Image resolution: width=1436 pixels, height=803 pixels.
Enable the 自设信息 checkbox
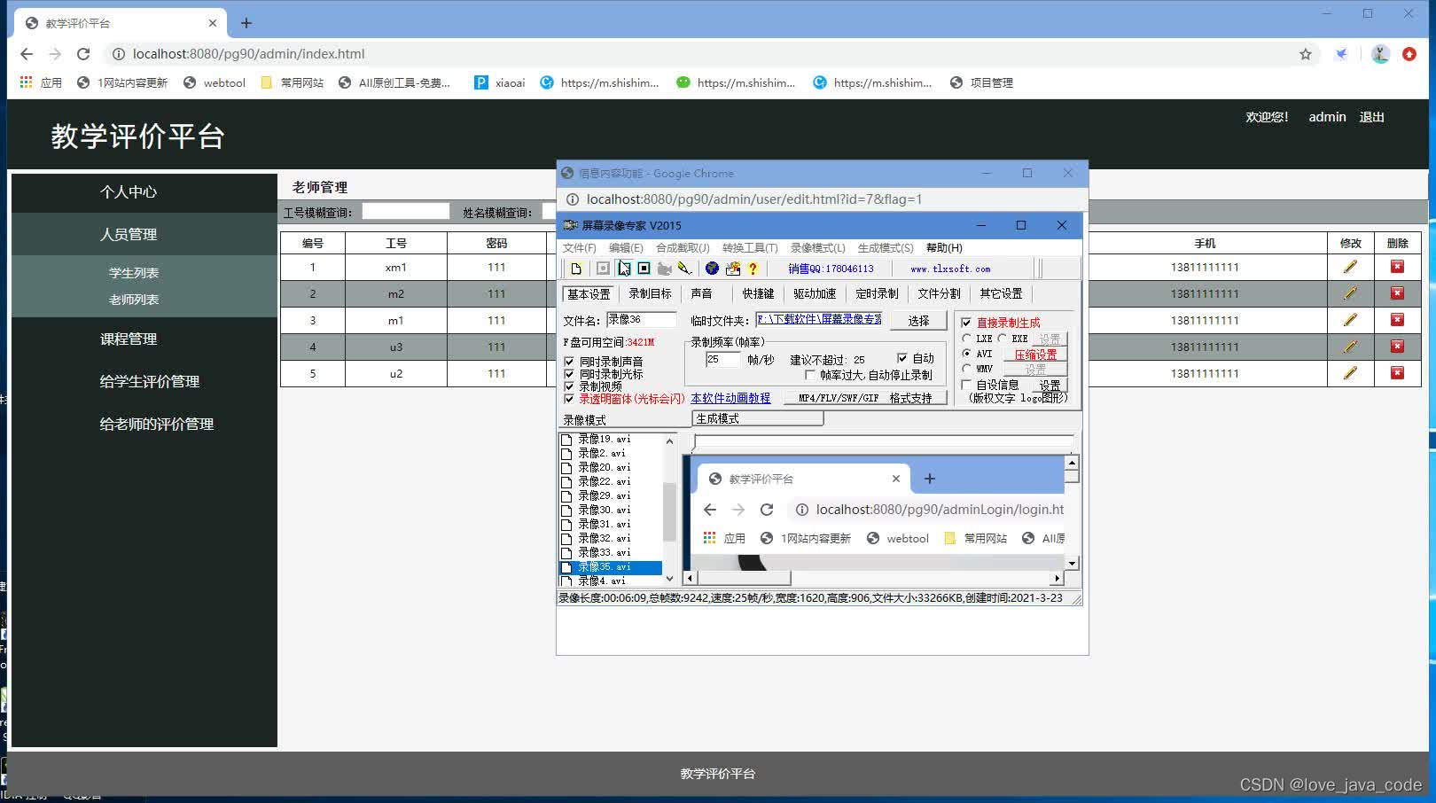coord(966,385)
